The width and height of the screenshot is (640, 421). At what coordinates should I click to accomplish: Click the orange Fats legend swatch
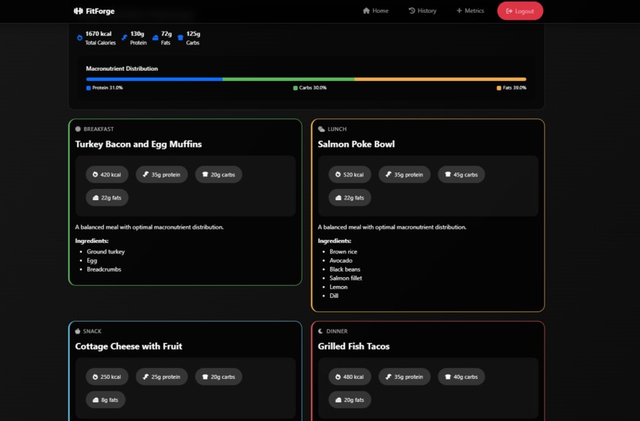pos(499,88)
